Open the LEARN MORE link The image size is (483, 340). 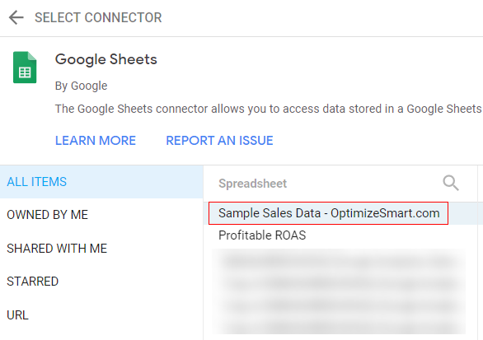(x=96, y=141)
